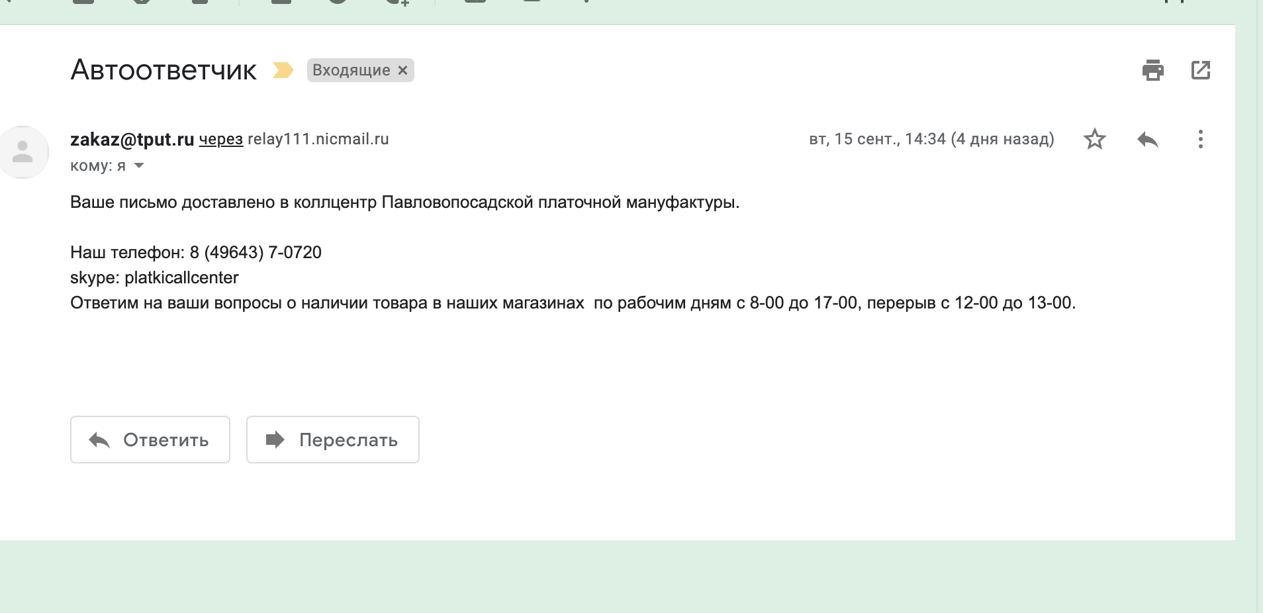The image size is (1263, 613).
Task: Remove the Входящие label with its X
Action: tap(402, 70)
